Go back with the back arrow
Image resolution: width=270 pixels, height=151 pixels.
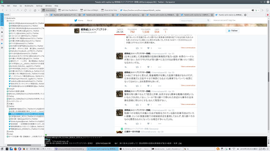coord(3,10)
